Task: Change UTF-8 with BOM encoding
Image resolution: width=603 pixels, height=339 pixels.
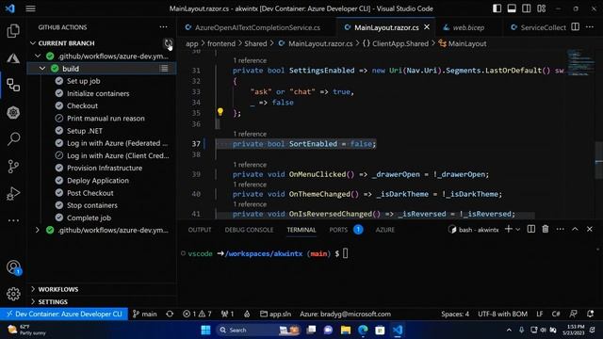Action: [502, 314]
